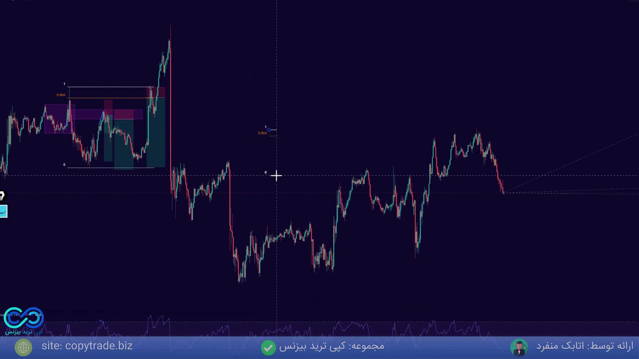Select the red stop-loss zone of position
This screenshot has height=359, width=639.
pos(160,92)
